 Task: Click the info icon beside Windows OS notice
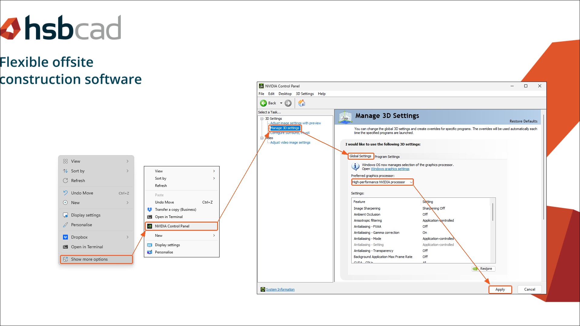coord(355,166)
